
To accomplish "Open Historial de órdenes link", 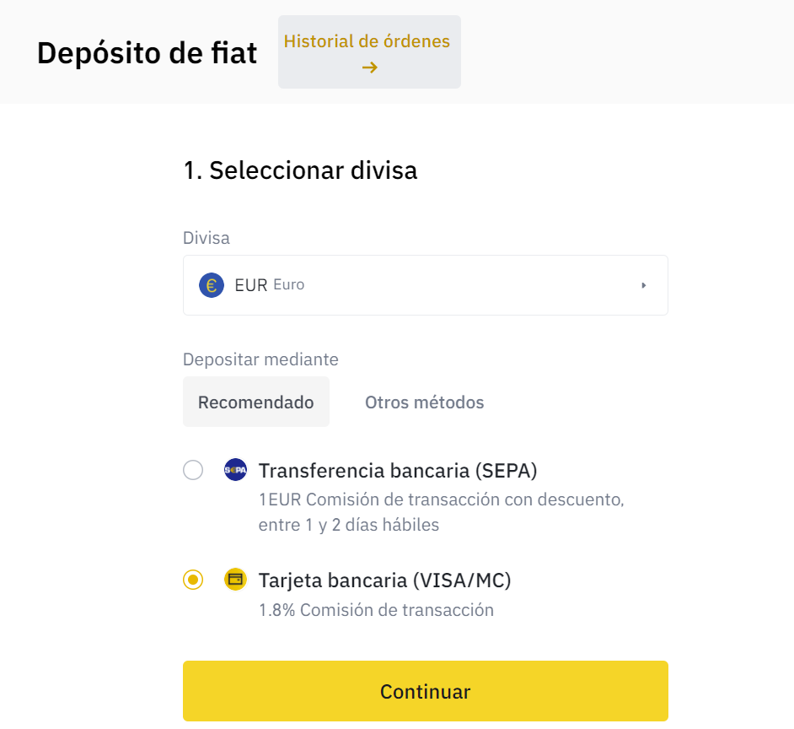I will click(x=367, y=41).
